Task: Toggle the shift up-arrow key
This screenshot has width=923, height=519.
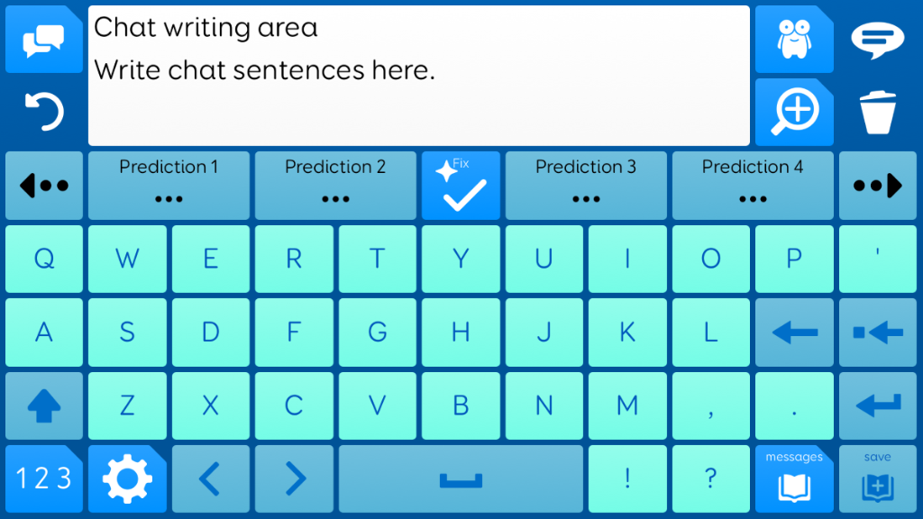Action: pyautogui.click(x=44, y=405)
